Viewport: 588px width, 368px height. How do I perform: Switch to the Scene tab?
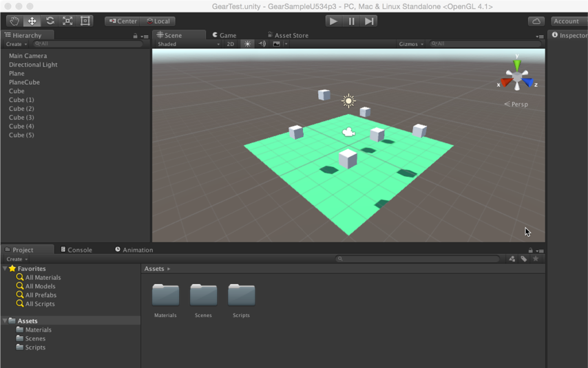click(179, 35)
